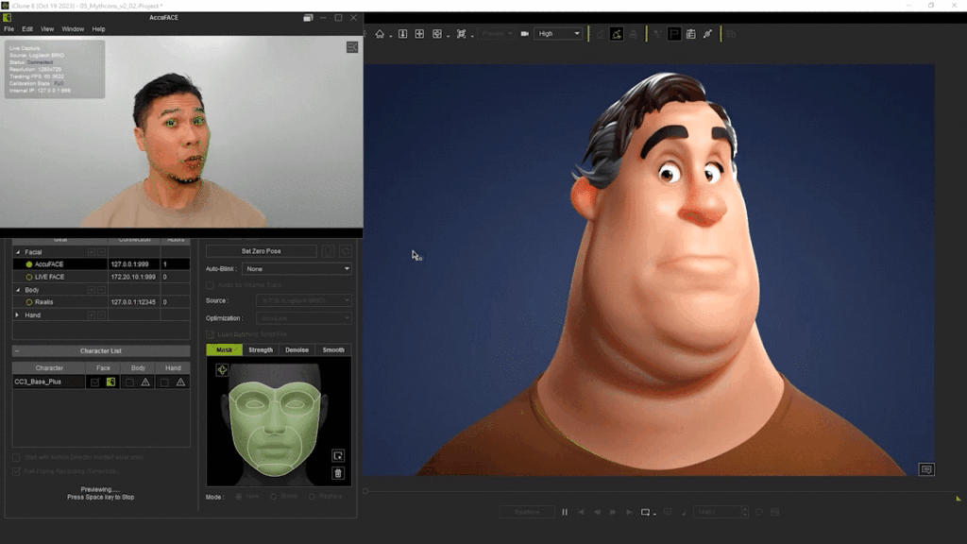The height and width of the screenshot is (544, 967).
Task: Switch to the Strength tab
Action: click(261, 349)
